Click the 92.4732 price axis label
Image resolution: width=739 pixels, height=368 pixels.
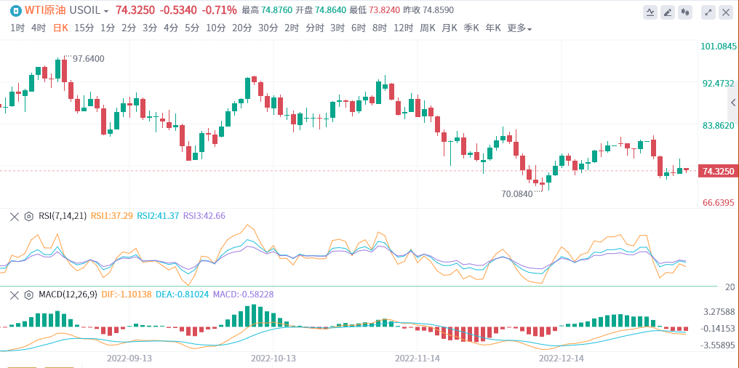click(719, 84)
